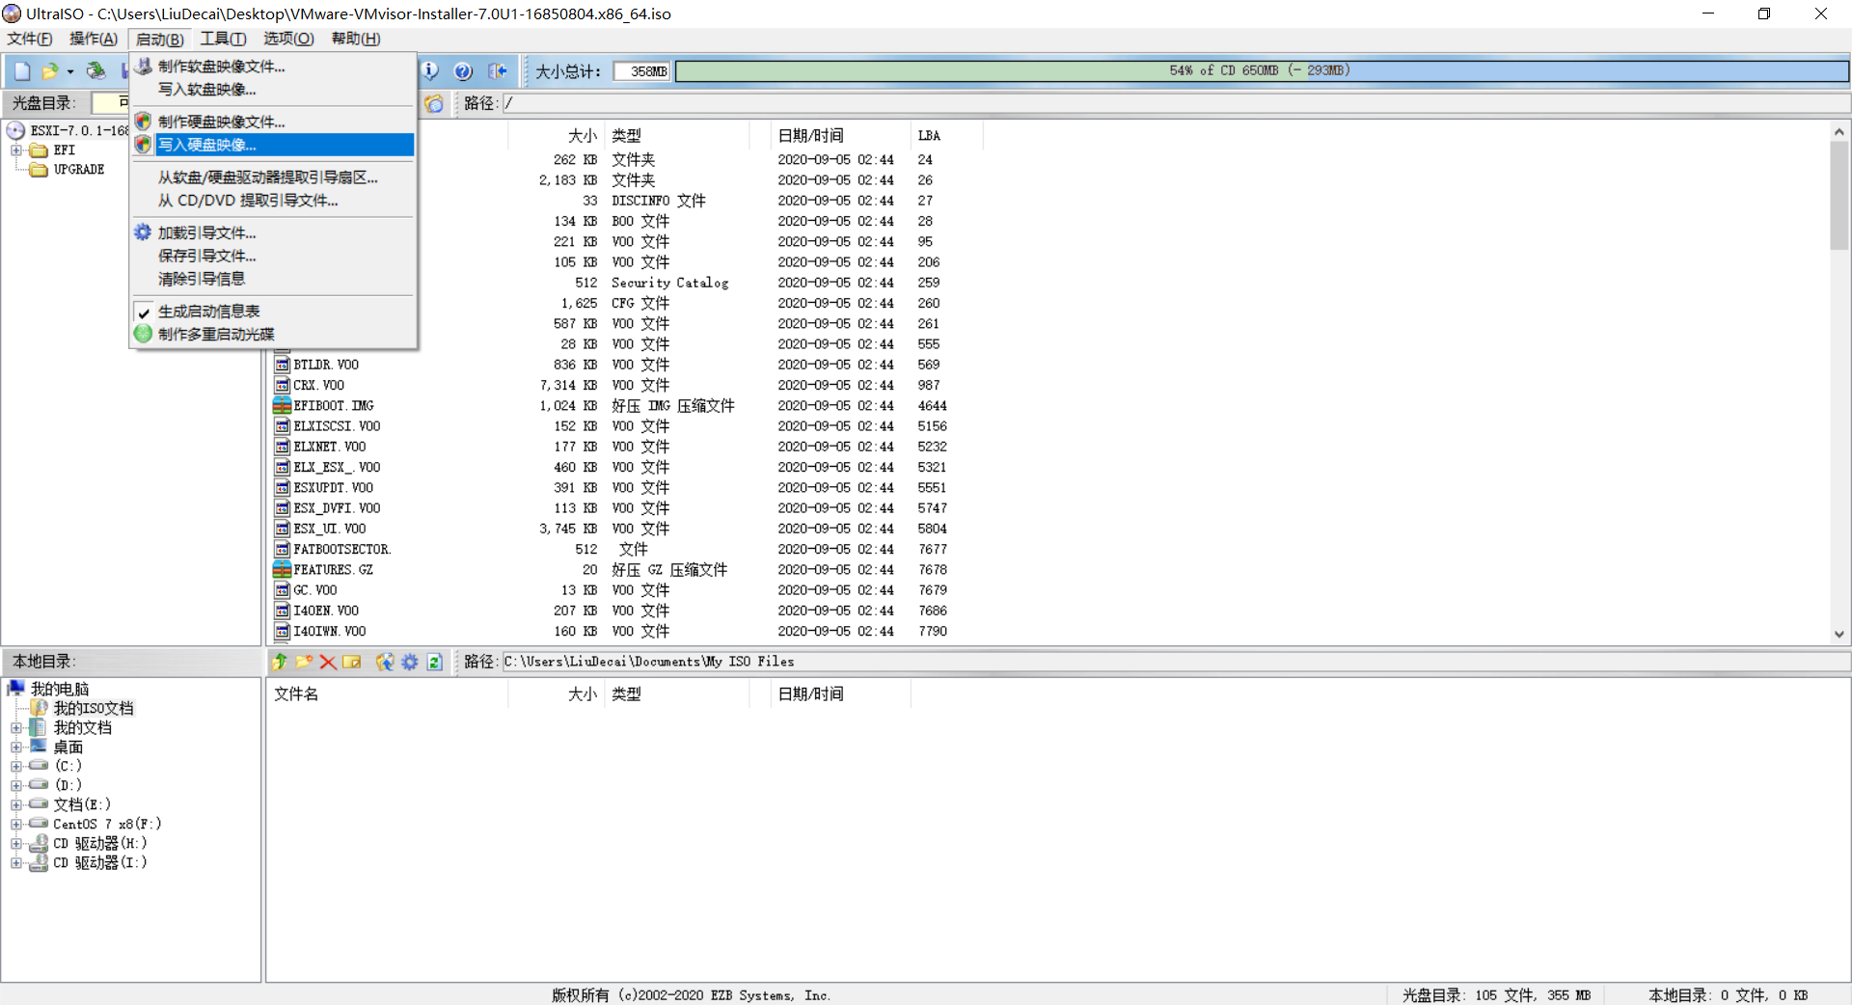Open the 文件(F) menu
Screen dimensions: 1852x1005
(x=30, y=39)
